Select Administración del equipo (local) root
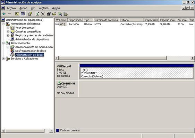Screen dimensions: 195x138 (25, 20)
